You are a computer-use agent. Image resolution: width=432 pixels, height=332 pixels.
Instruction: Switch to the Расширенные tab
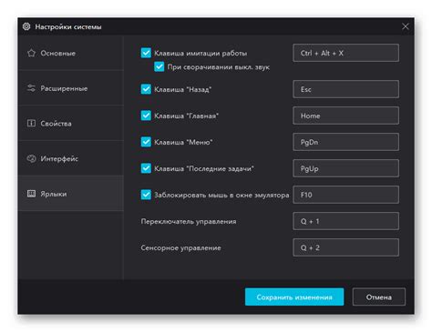pos(71,88)
